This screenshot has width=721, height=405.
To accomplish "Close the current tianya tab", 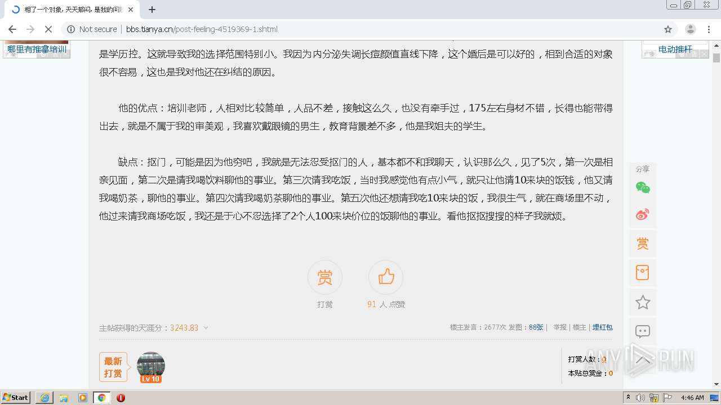I will click(x=130, y=10).
